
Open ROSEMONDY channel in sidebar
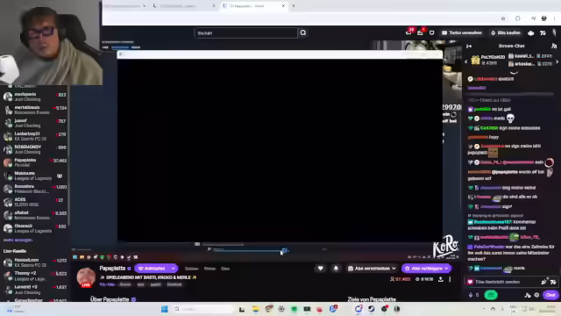[x=35, y=149]
